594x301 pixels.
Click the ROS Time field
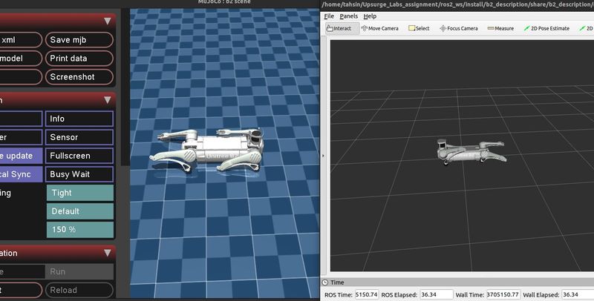367,294
